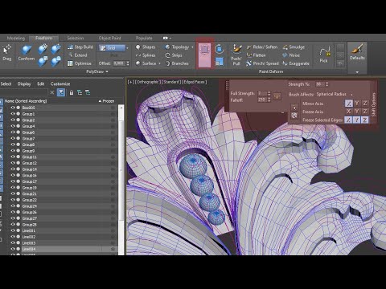This screenshot has height=289, width=386.
Task: Select the Exaggerate brush
Action: pos(296,63)
